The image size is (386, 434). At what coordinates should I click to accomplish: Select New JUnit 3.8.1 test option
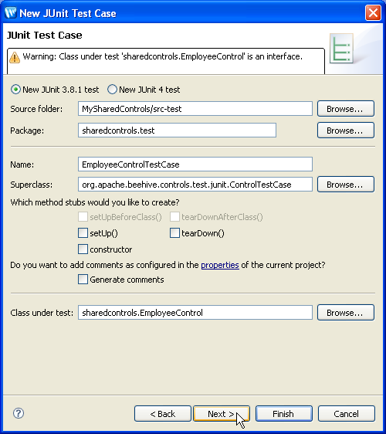pos(15,90)
